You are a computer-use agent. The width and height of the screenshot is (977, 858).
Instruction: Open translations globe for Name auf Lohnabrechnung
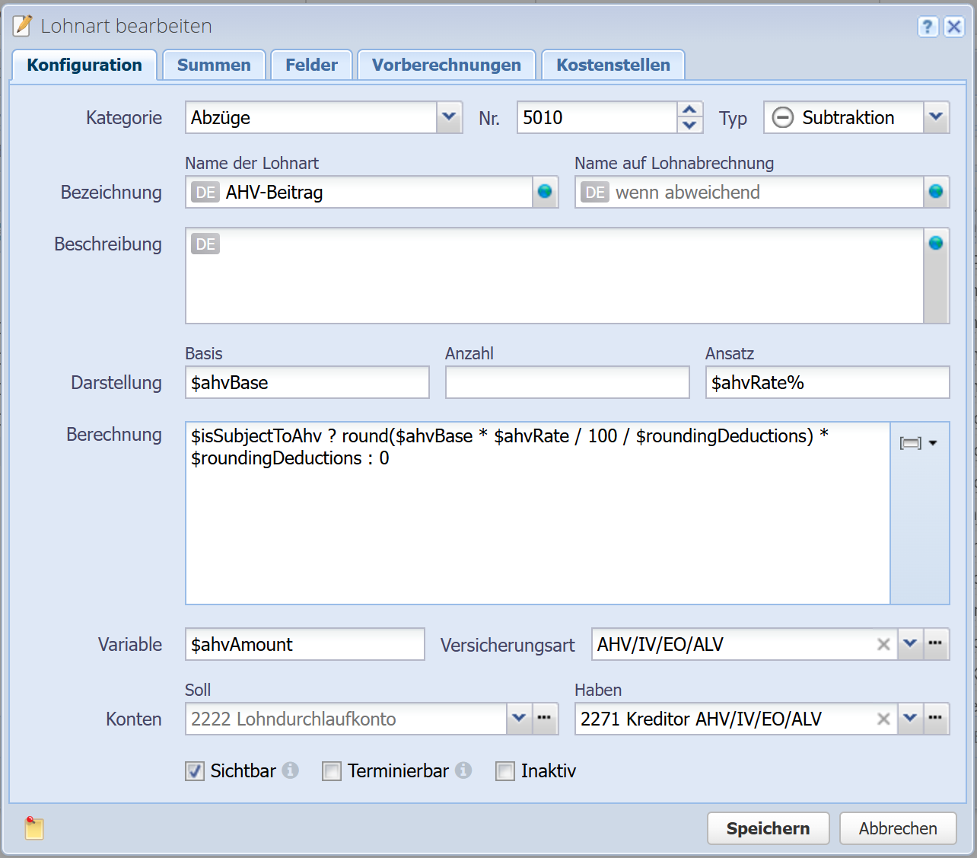click(936, 192)
